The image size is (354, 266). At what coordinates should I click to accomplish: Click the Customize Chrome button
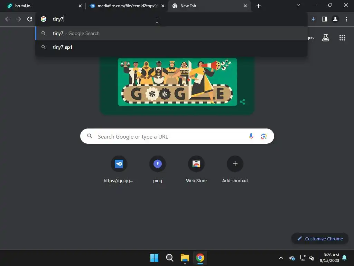pos(320,239)
